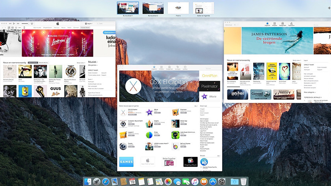
Task: Open Calendar icon showing 19 in Dock
Action: click(x=132, y=182)
